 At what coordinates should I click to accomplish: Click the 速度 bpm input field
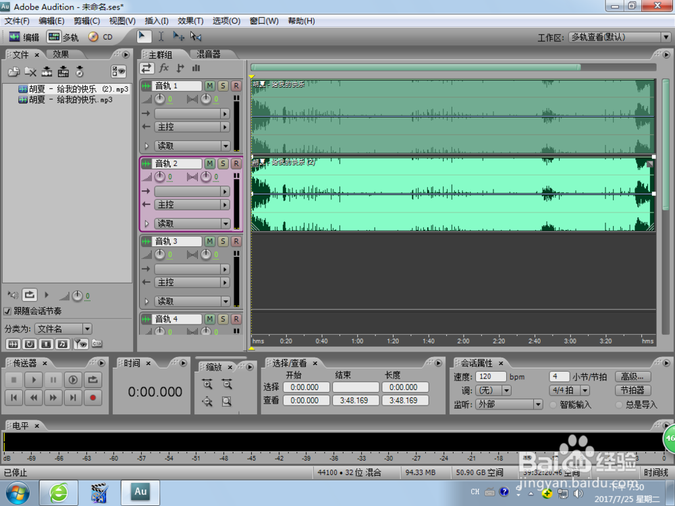(490, 376)
